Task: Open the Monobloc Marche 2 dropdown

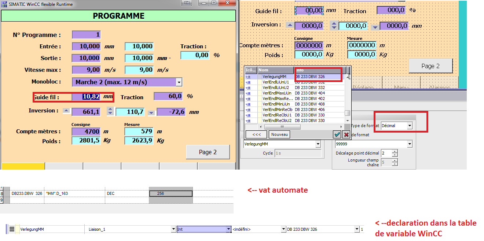Action: click(179, 82)
